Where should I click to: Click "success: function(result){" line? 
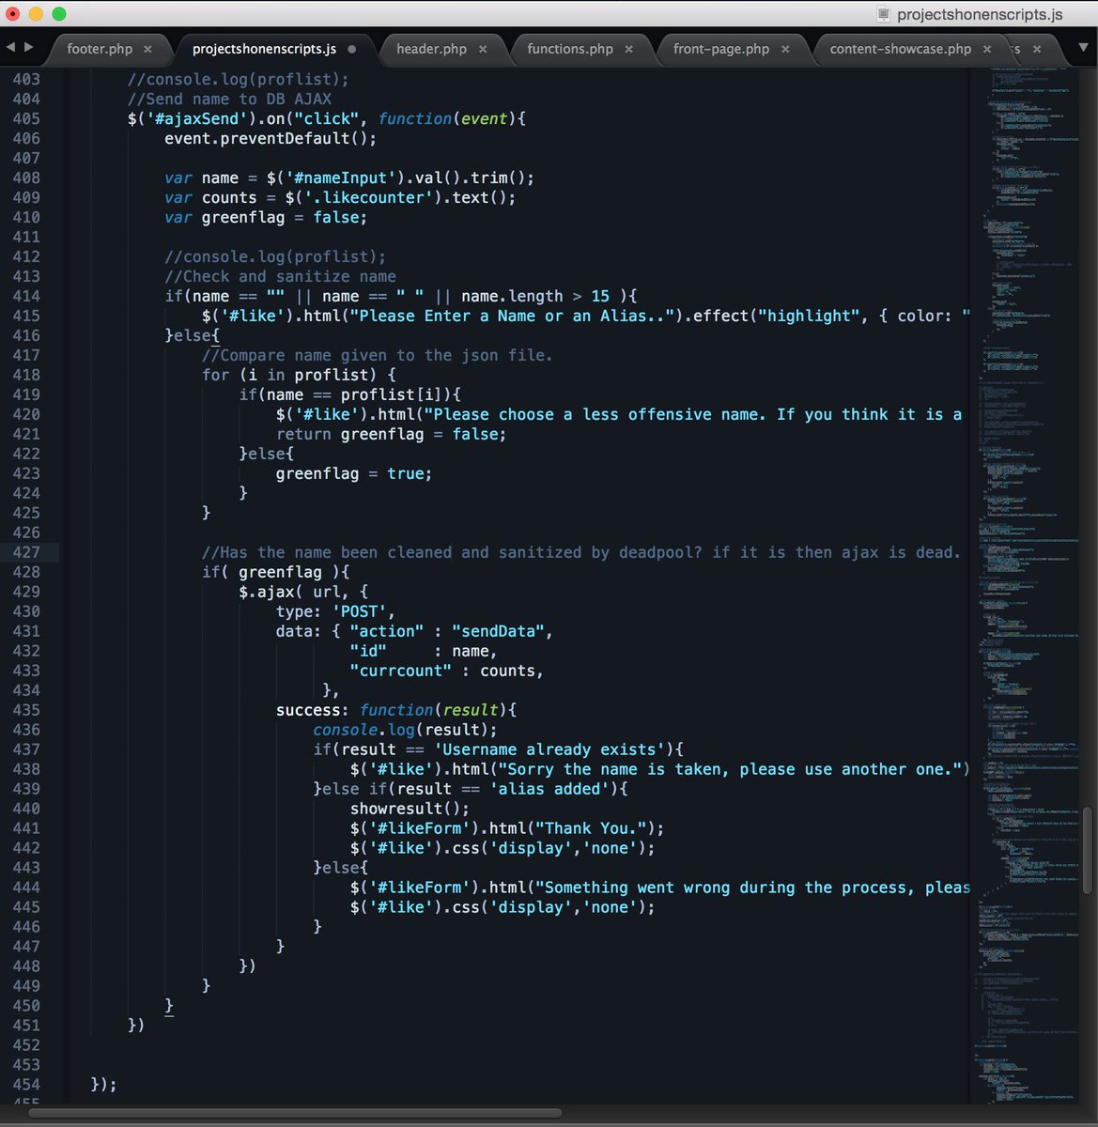click(396, 710)
